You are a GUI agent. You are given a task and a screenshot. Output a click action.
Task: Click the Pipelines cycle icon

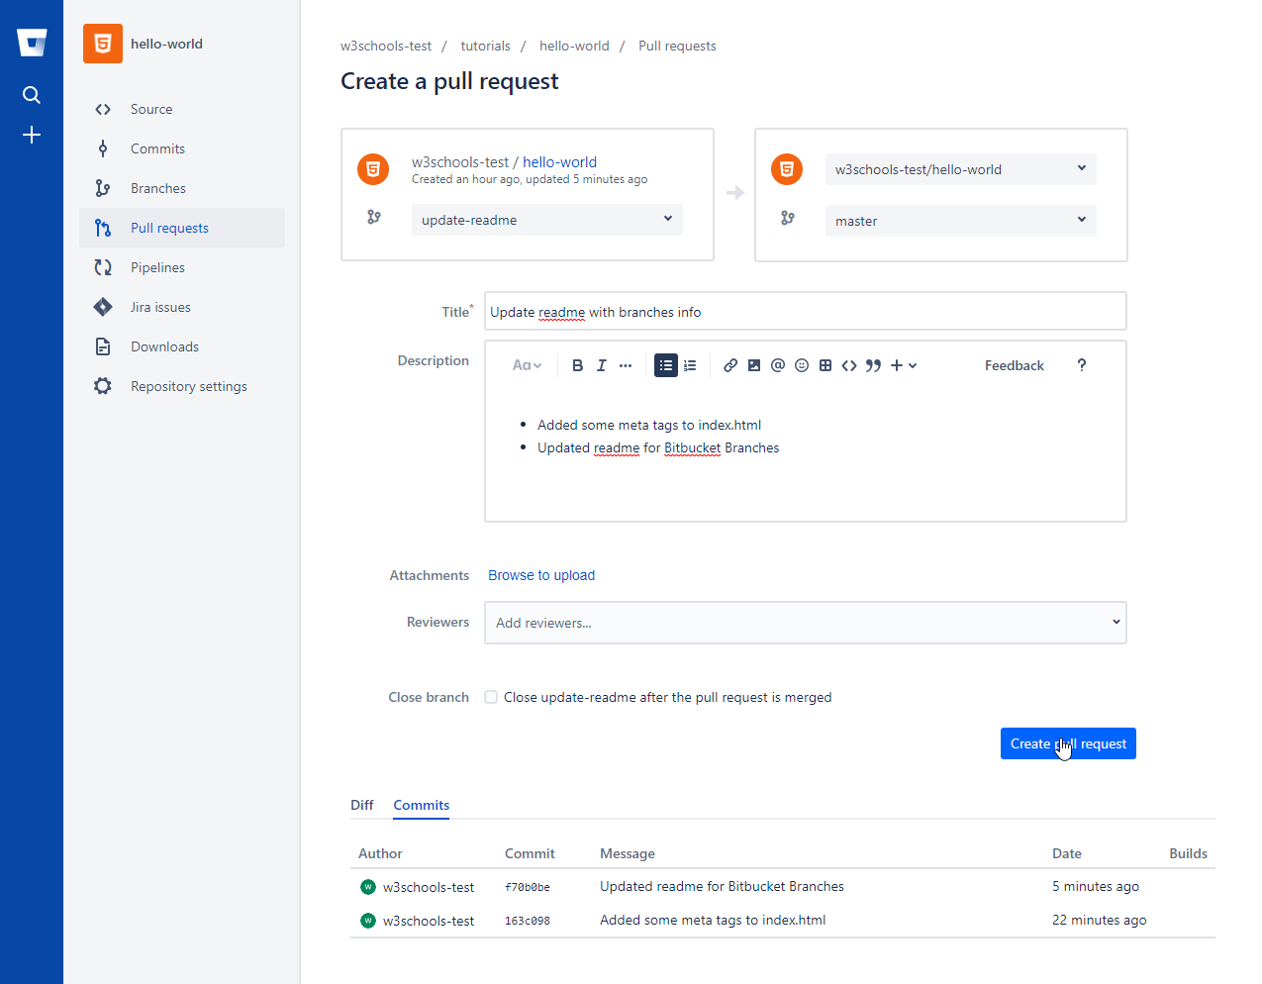point(103,267)
